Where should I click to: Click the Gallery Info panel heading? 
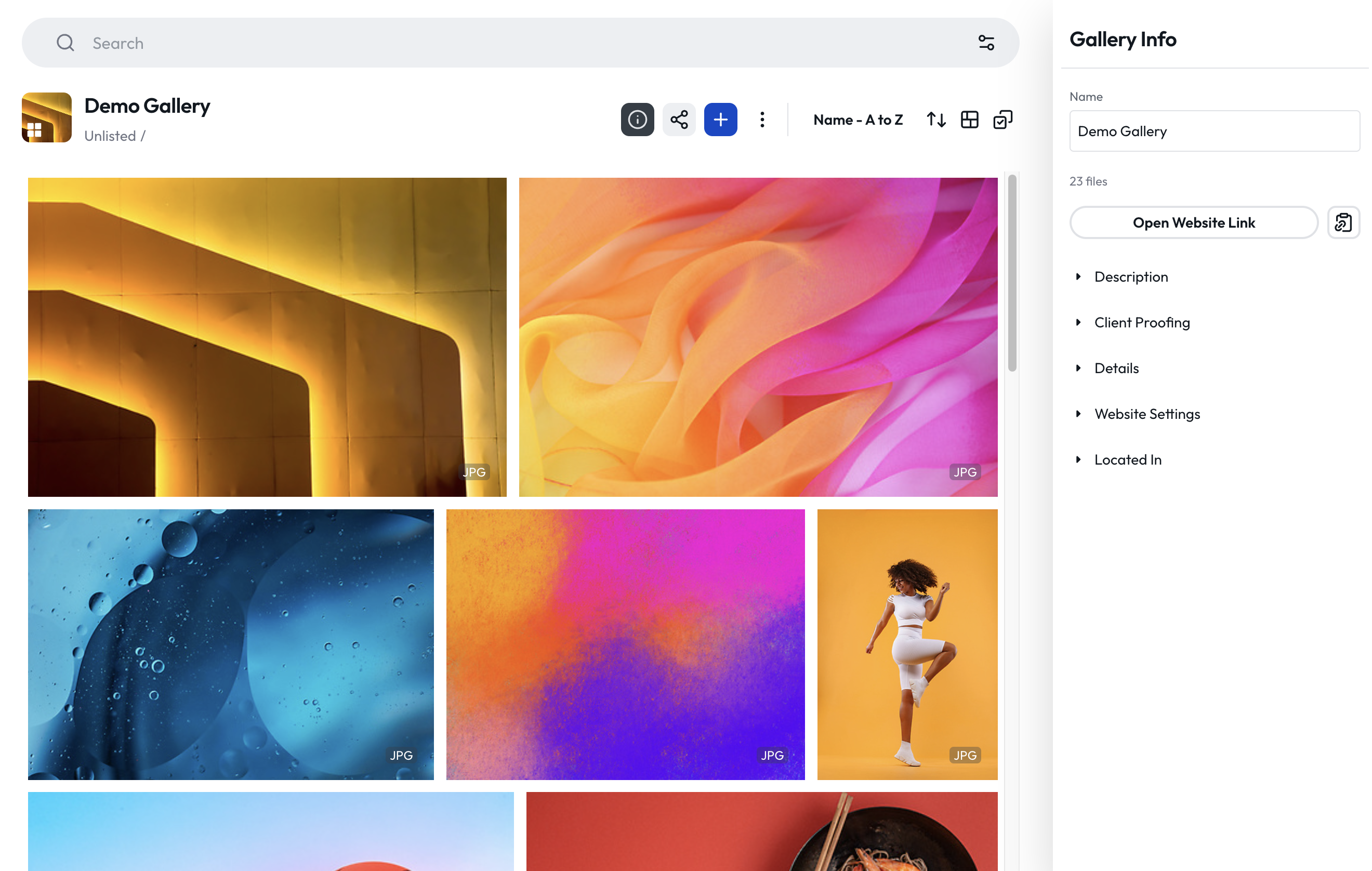[1123, 39]
